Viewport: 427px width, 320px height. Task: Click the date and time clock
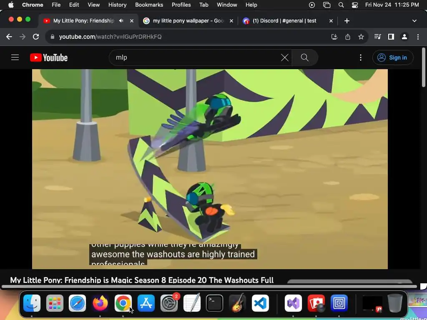click(x=392, y=5)
